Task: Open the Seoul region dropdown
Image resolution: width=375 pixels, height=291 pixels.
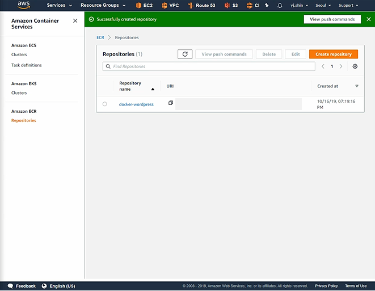Action: 323,5
